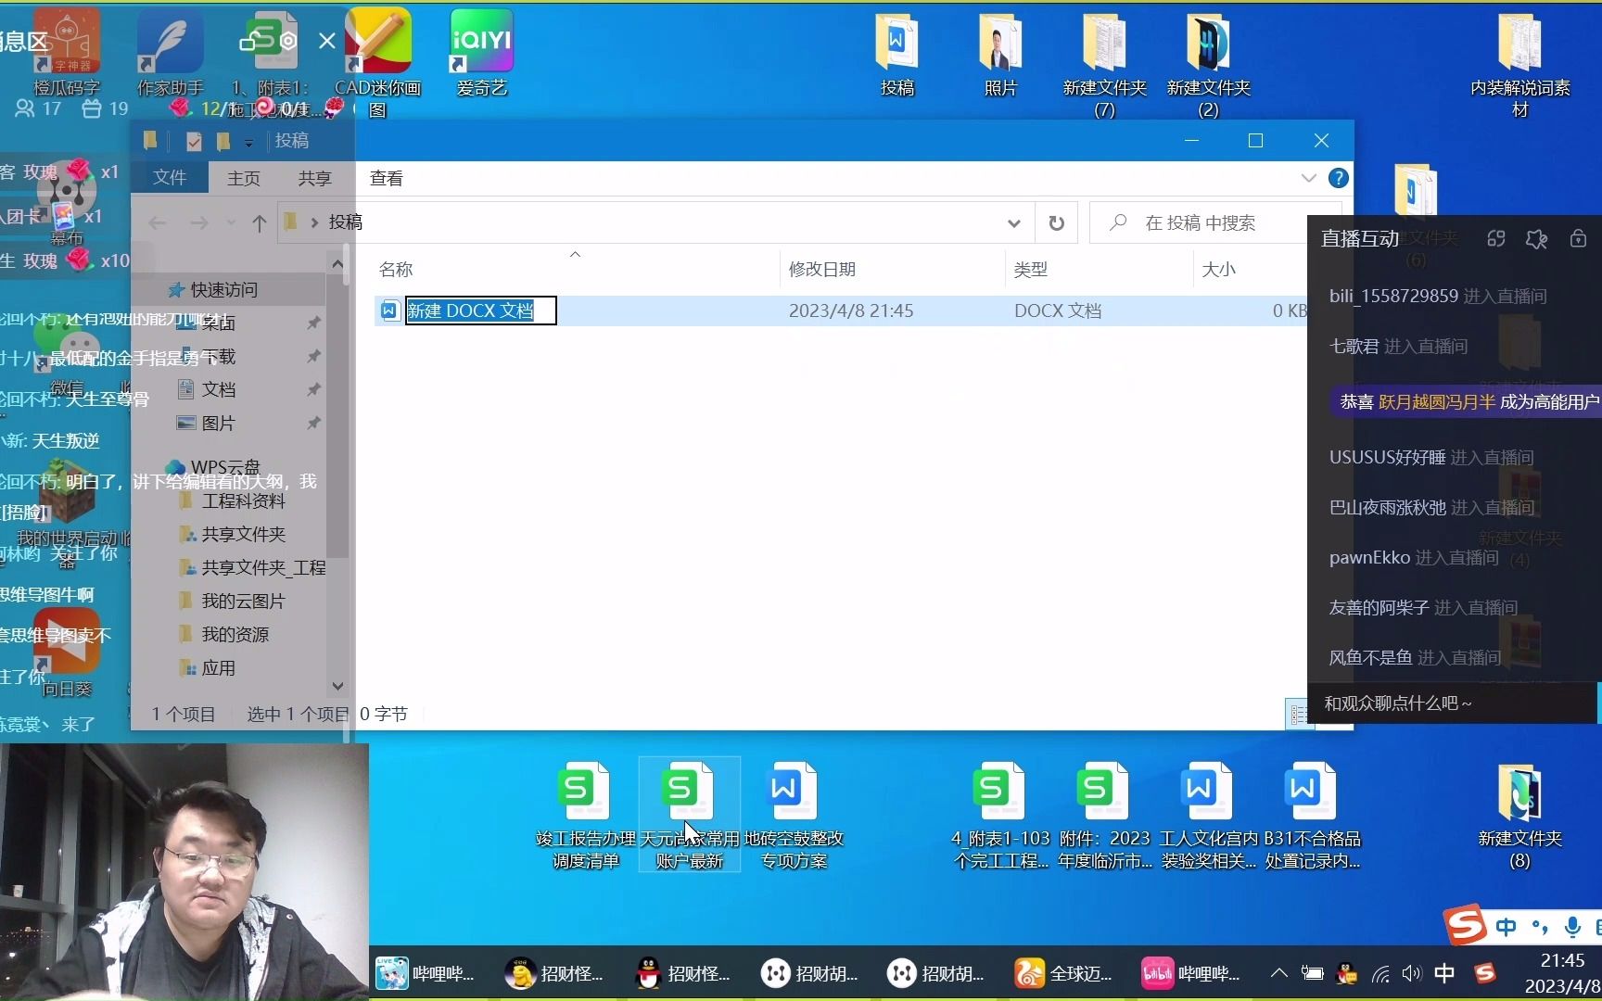
Task: Open the 共享 ribbon tab
Action: pos(314,178)
